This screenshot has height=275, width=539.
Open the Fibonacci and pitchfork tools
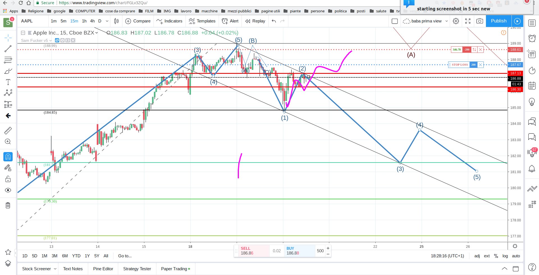8,60
